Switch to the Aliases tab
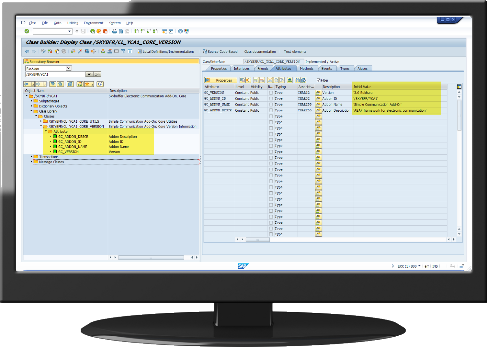This screenshot has width=487, height=347. (x=362, y=69)
